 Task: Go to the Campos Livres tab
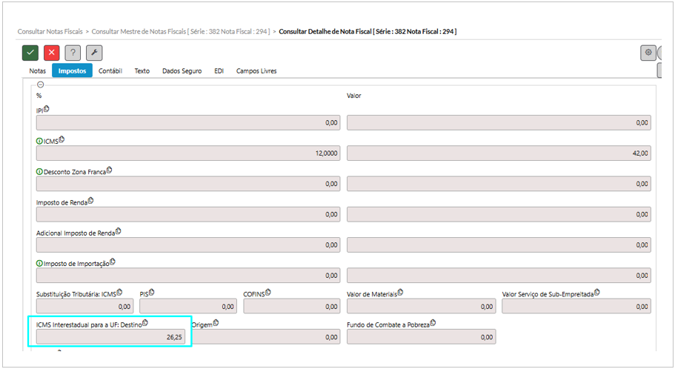pos(256,71)
